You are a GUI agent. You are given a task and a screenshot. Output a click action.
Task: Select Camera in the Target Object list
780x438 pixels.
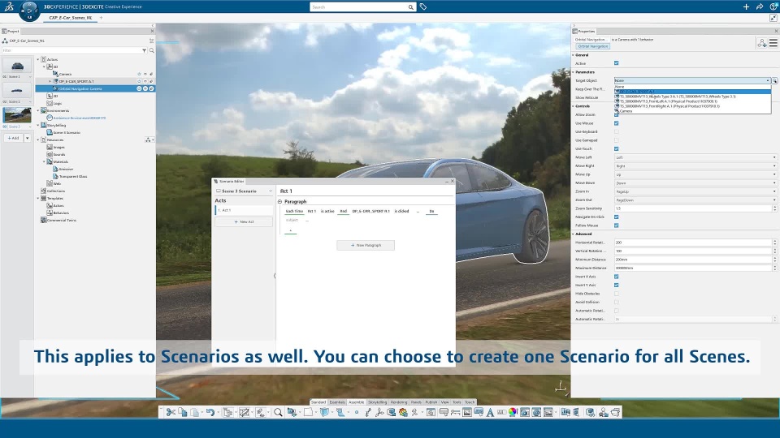[x=692, y=111]
